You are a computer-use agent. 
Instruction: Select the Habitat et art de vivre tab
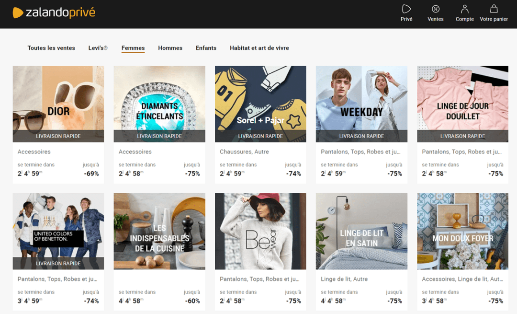point(259,48)
